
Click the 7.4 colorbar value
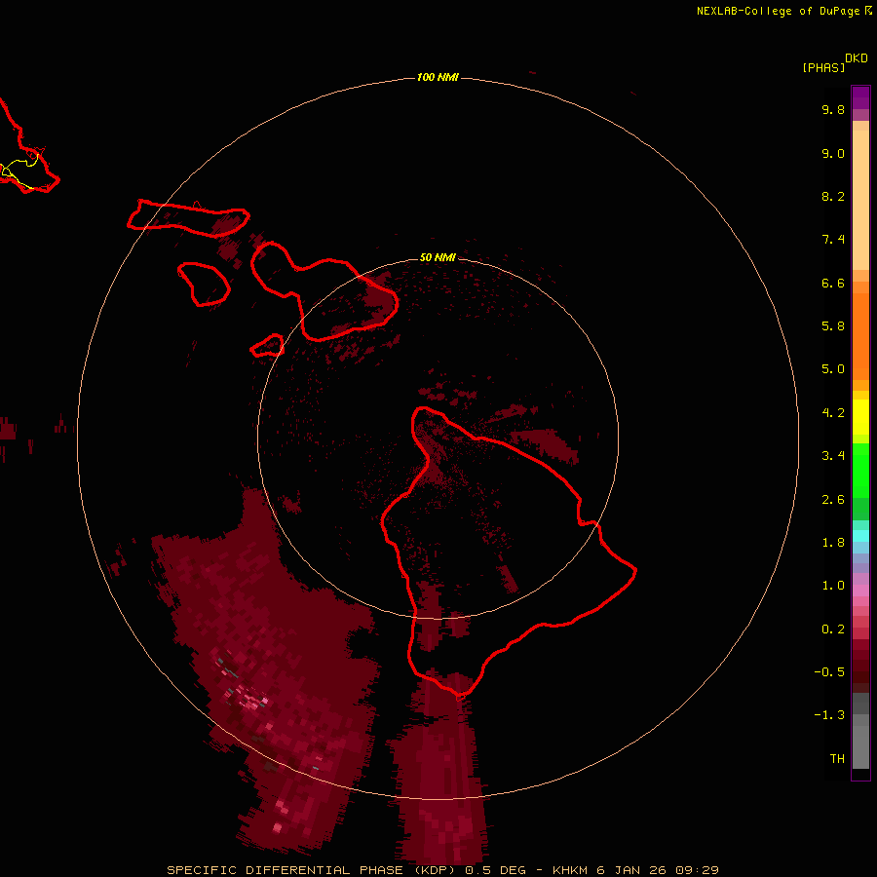833,240
